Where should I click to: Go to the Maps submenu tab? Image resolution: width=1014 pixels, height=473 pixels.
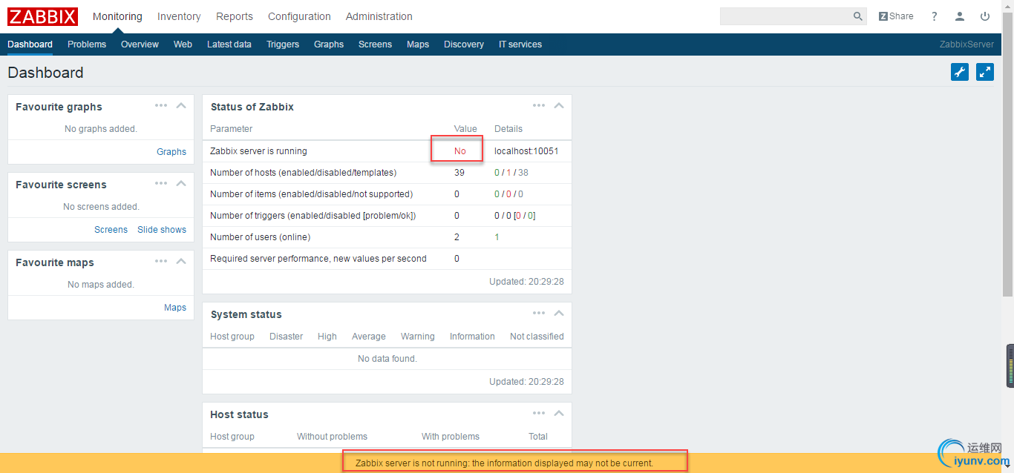coord(418,44)
